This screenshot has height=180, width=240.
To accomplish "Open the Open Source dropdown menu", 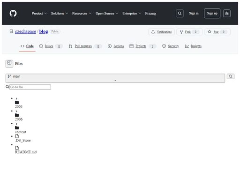I will tap(107, 14).
